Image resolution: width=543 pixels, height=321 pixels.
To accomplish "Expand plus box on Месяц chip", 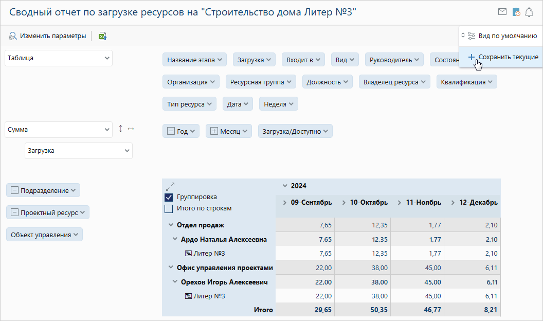I will point(214,131).
